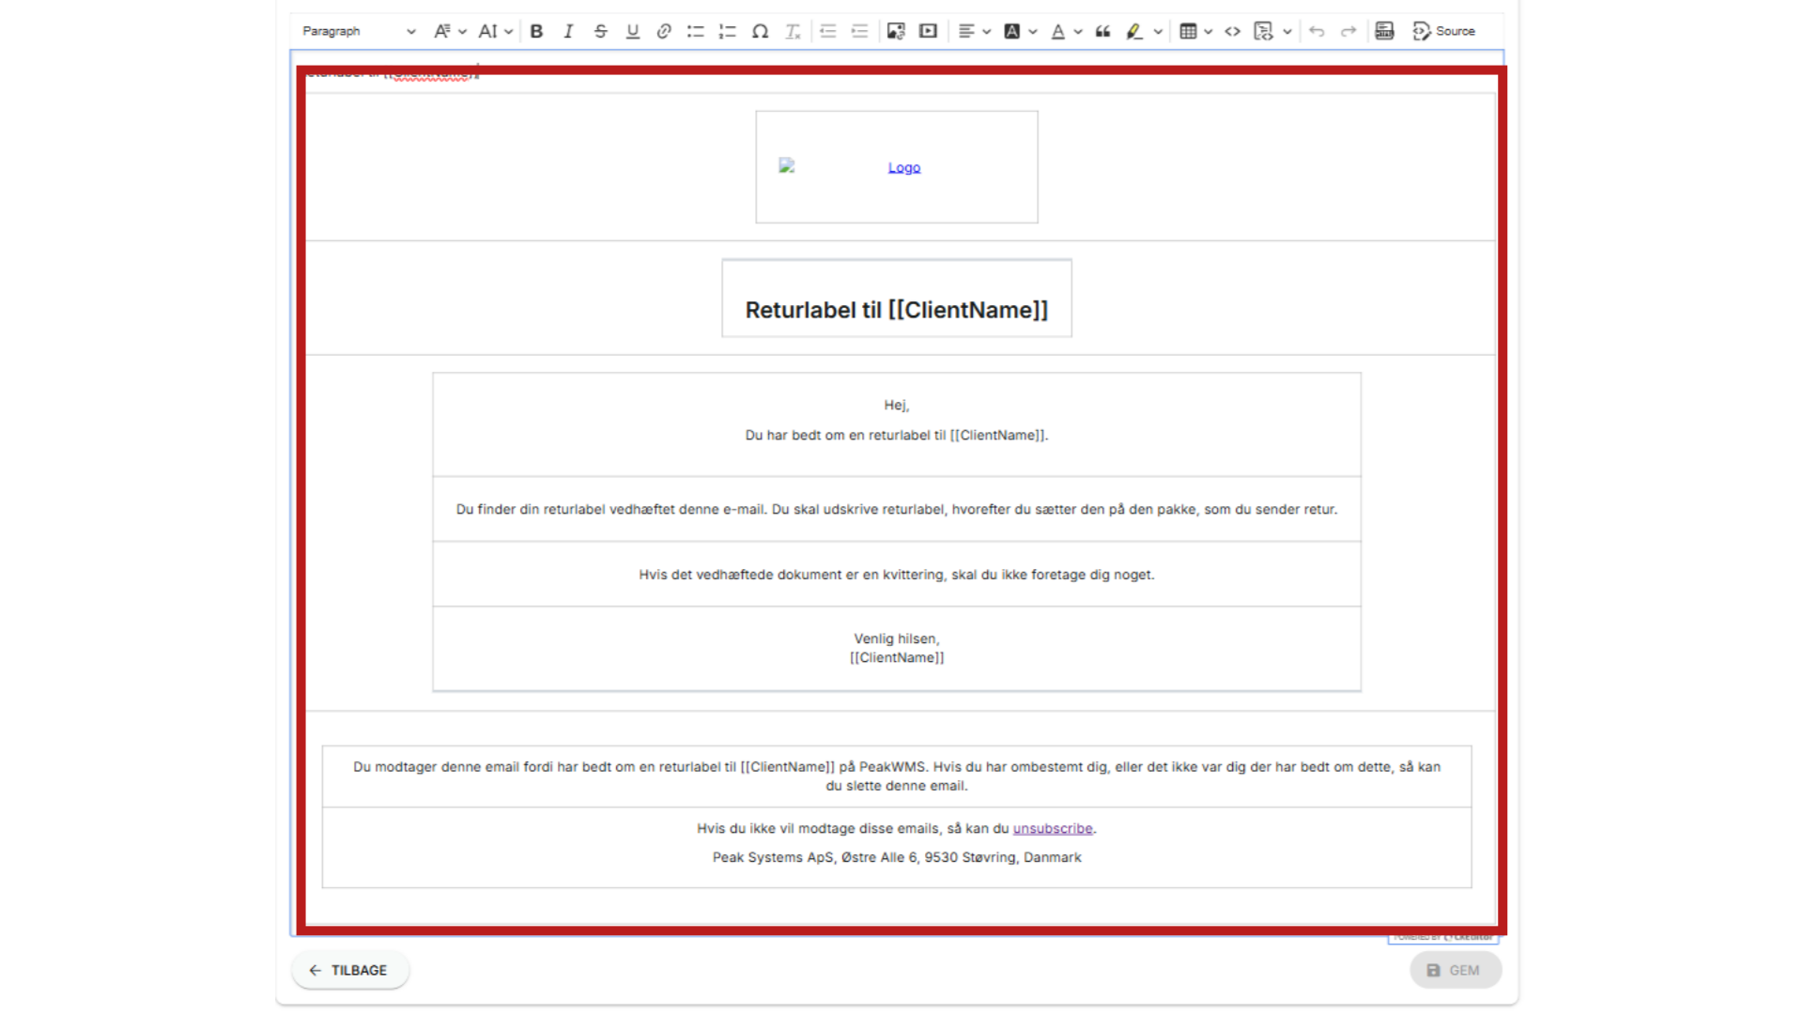Apply strikethrough formatting
The height and width of the screenshot is (1014, 1803).
(601, 31)
